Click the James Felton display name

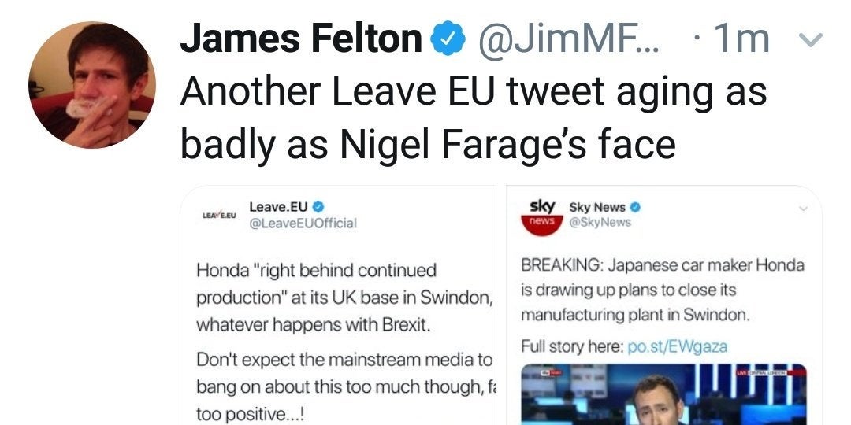tap(302, 39)
